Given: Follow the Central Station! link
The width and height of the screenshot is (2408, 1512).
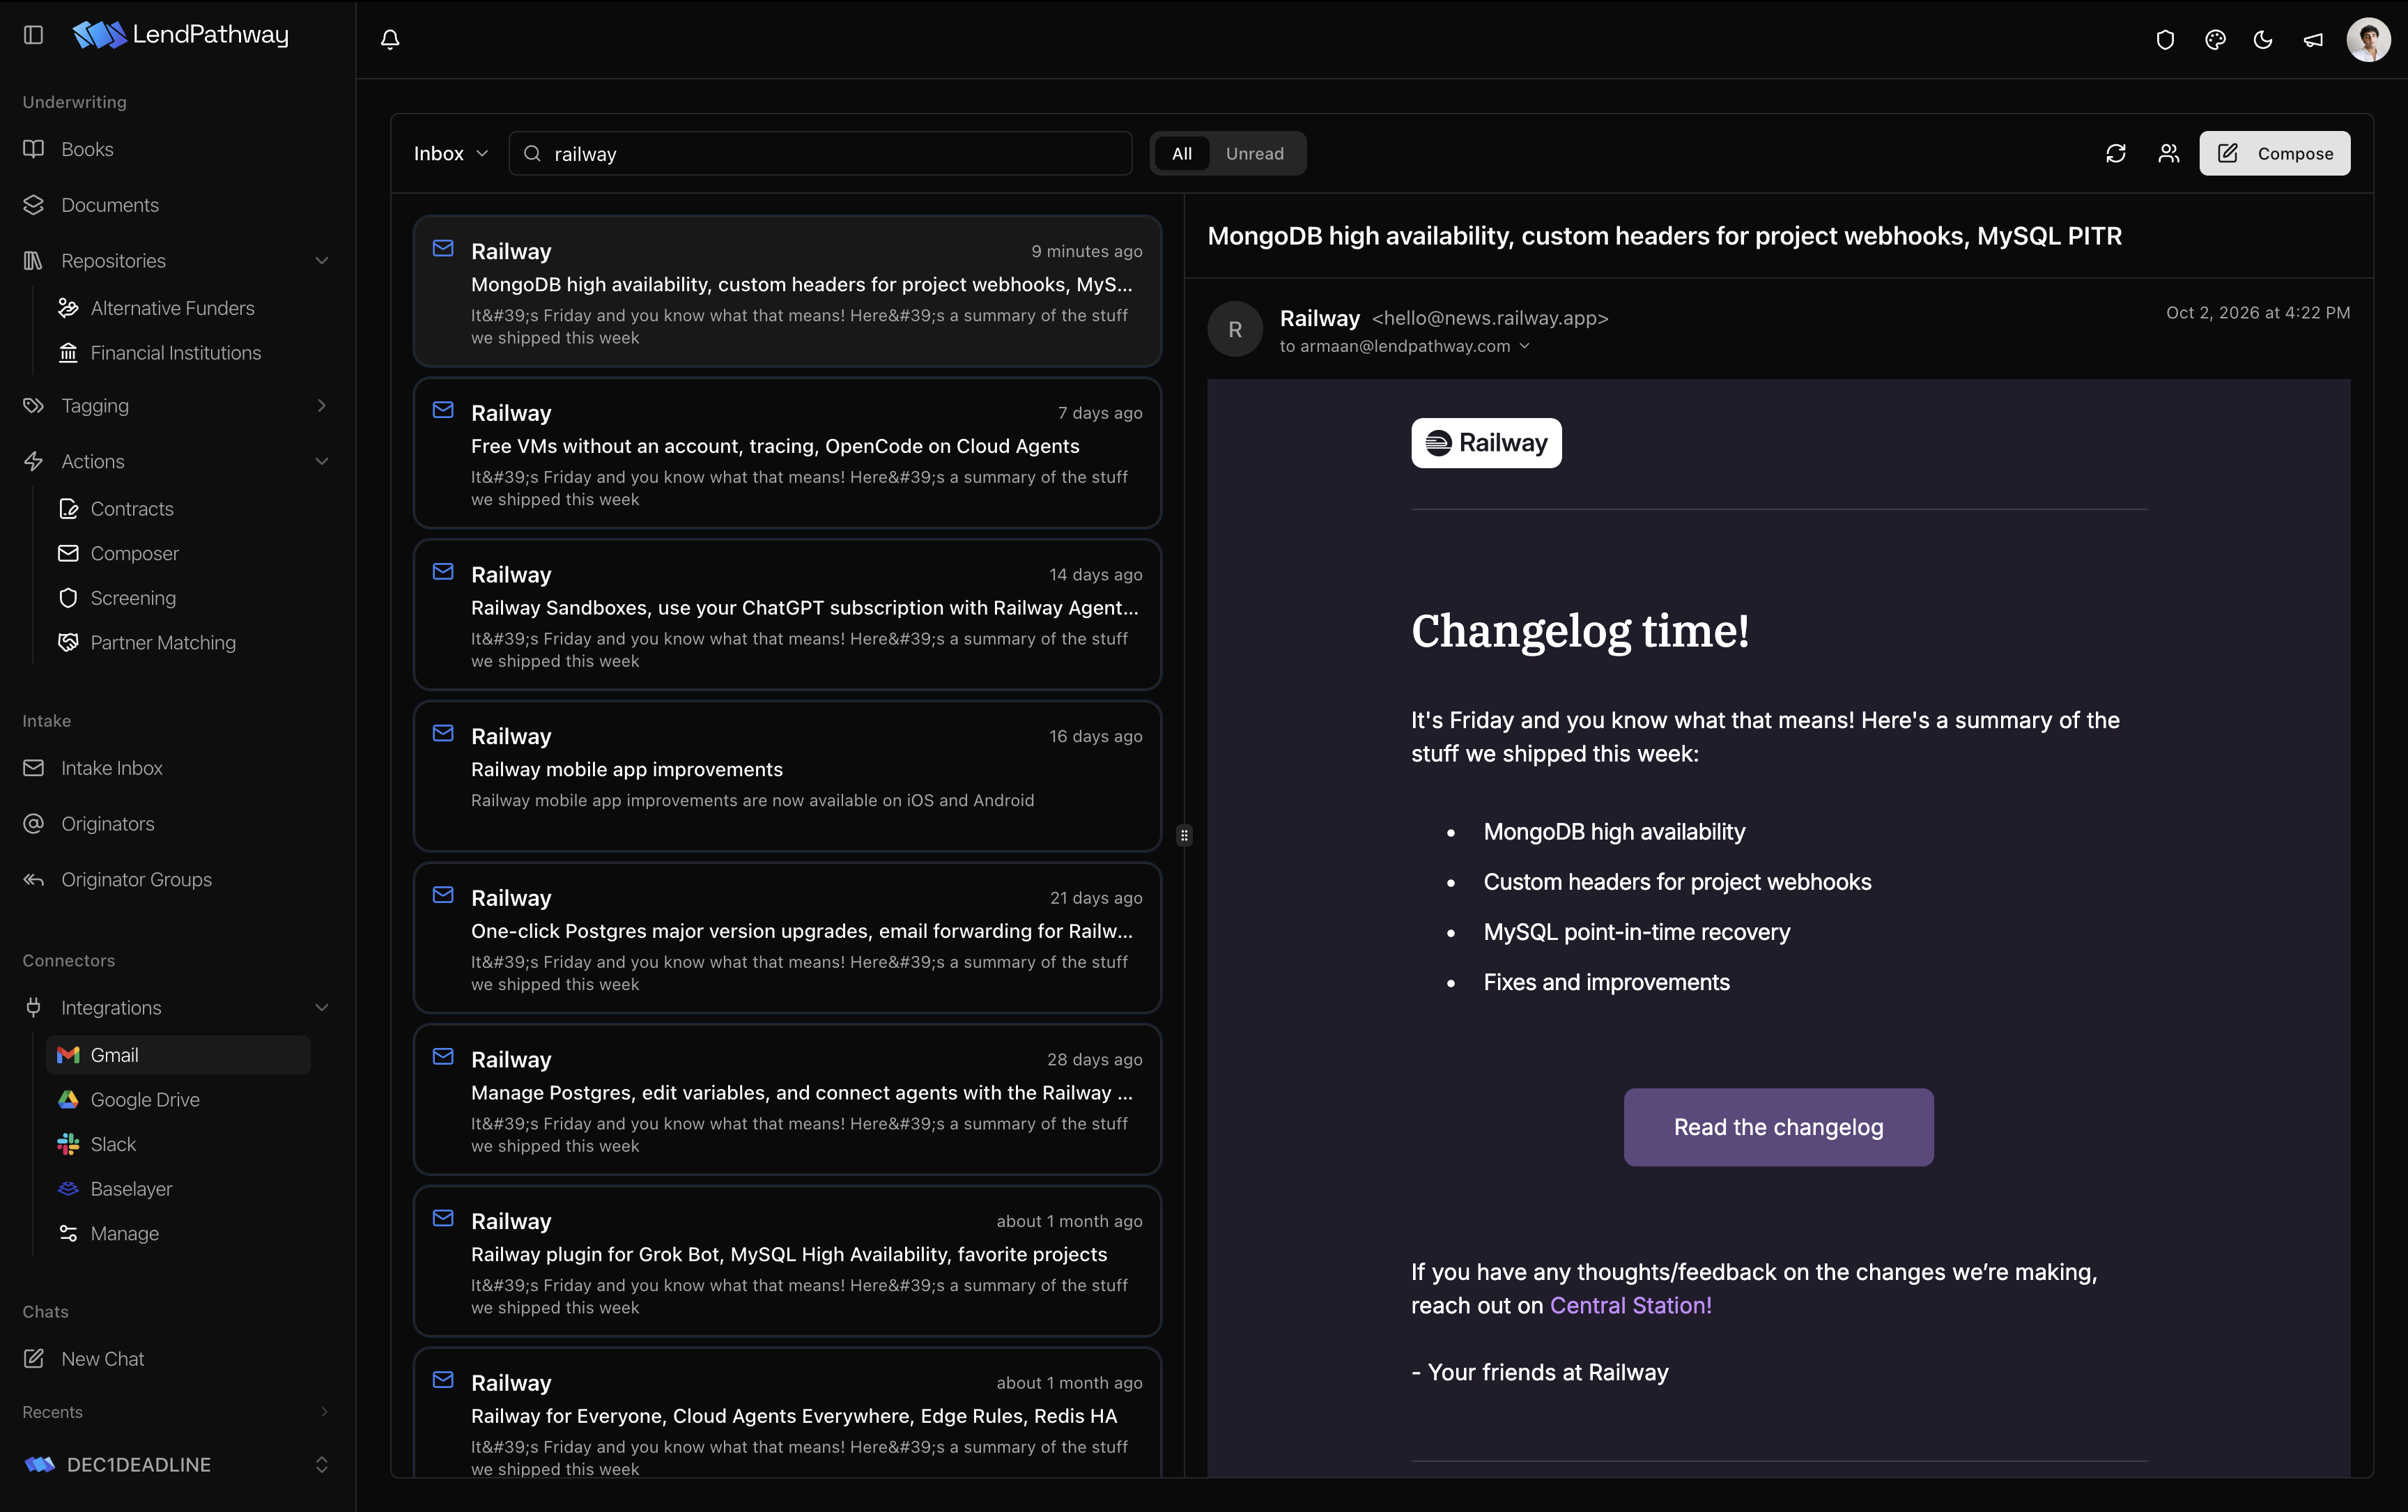Looking at the screenshot, I should tap(1630, 1306).
